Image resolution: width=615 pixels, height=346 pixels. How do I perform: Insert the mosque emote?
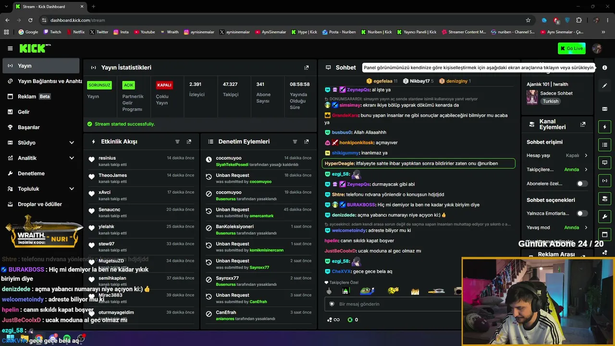[345, 291]
